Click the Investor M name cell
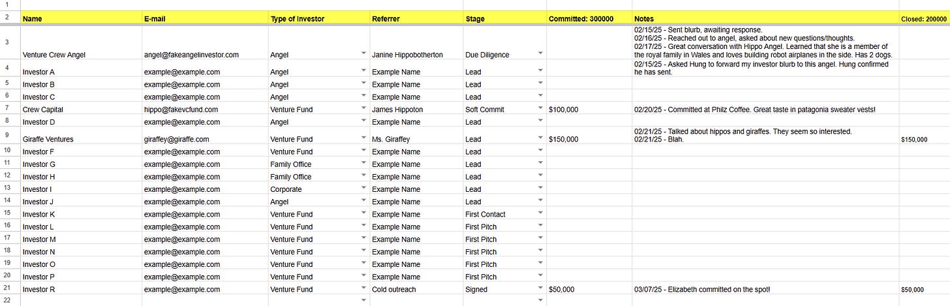 (82, 239)
